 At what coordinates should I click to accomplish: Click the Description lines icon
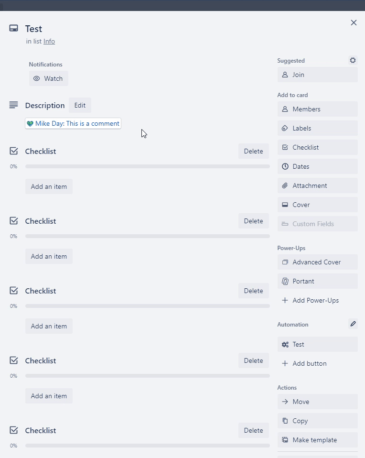click(x=13, y=105)
